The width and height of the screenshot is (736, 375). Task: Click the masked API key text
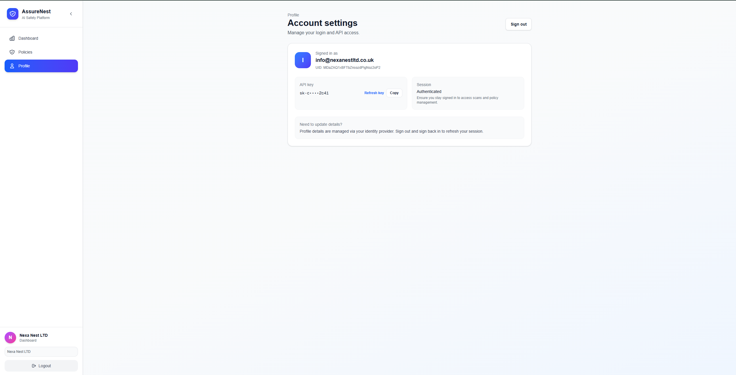pyautogui.click(x=314, y=93)
